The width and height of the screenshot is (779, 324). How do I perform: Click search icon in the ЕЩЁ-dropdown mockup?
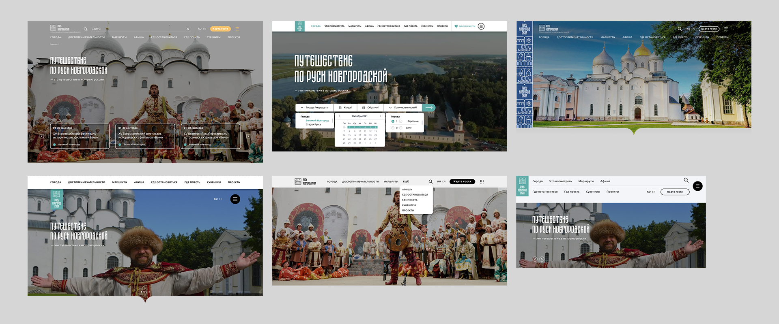430,181
